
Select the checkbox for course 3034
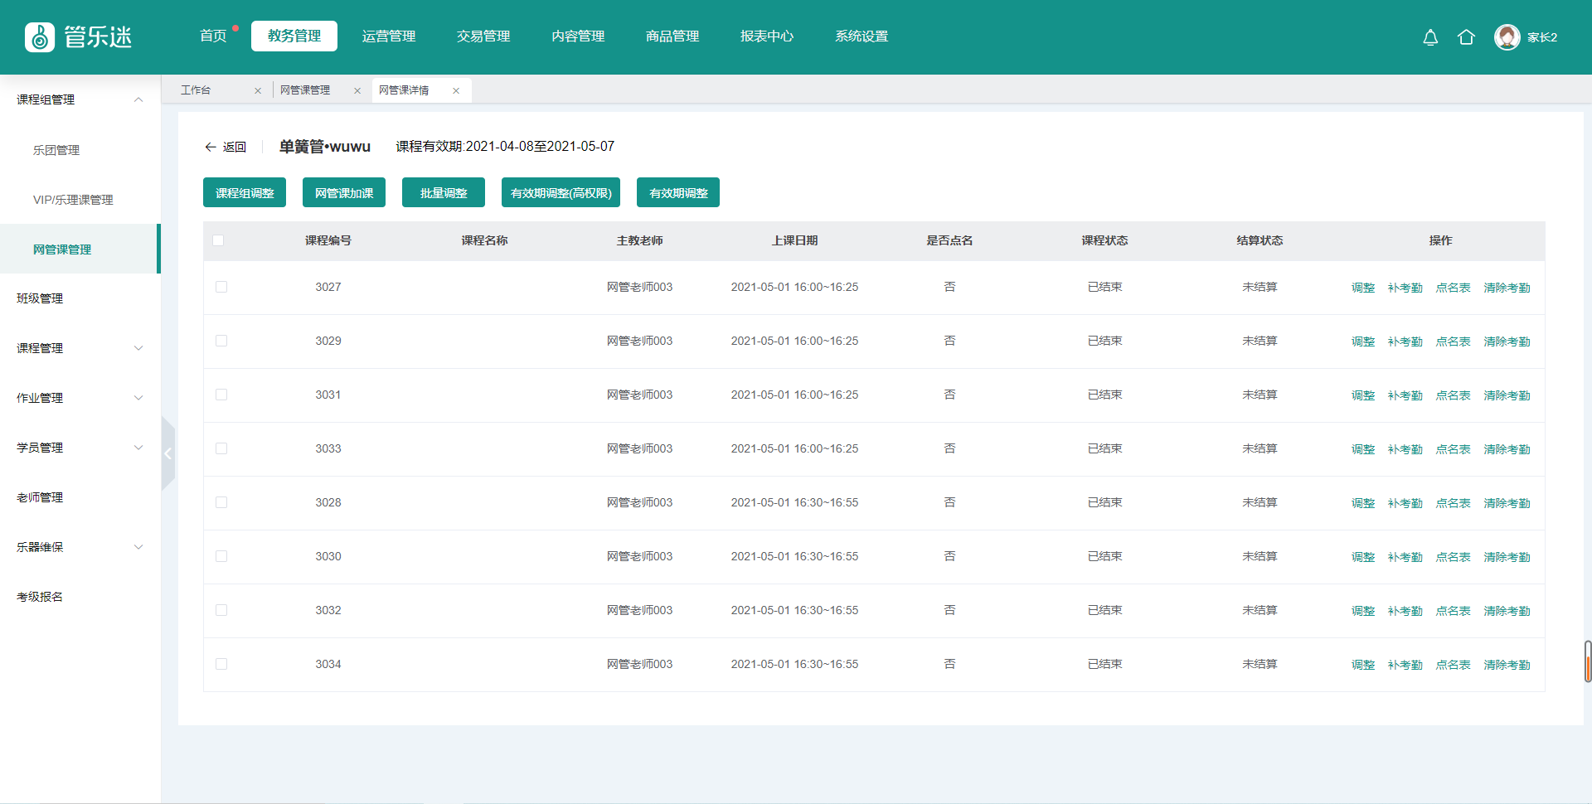point(221,665)
